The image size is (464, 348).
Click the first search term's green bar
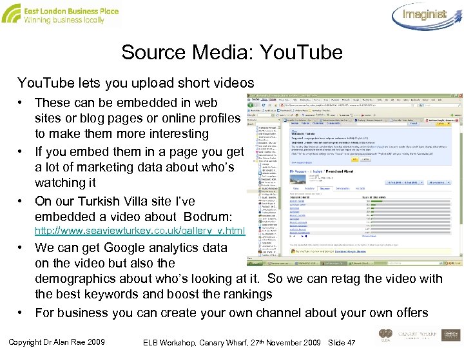tap(377, 201)
